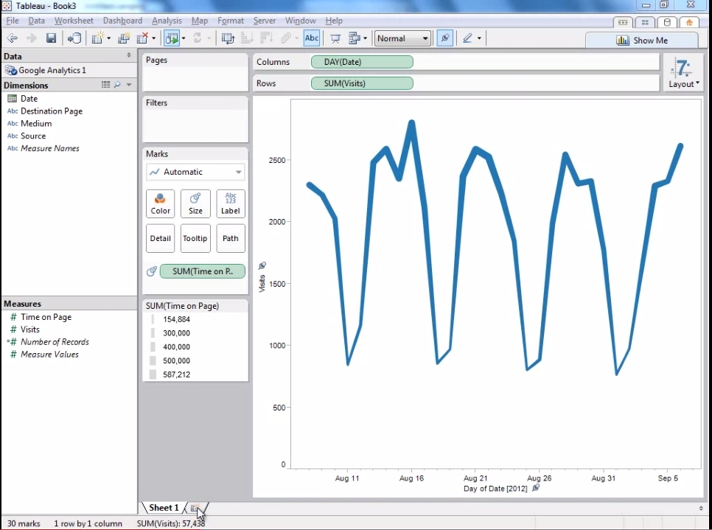Click the Group Members paperclip icon

point(286,38)
